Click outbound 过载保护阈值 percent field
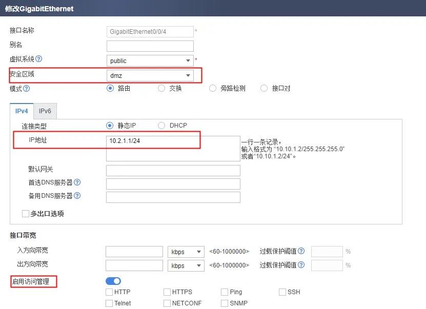 tap(327, 265)
